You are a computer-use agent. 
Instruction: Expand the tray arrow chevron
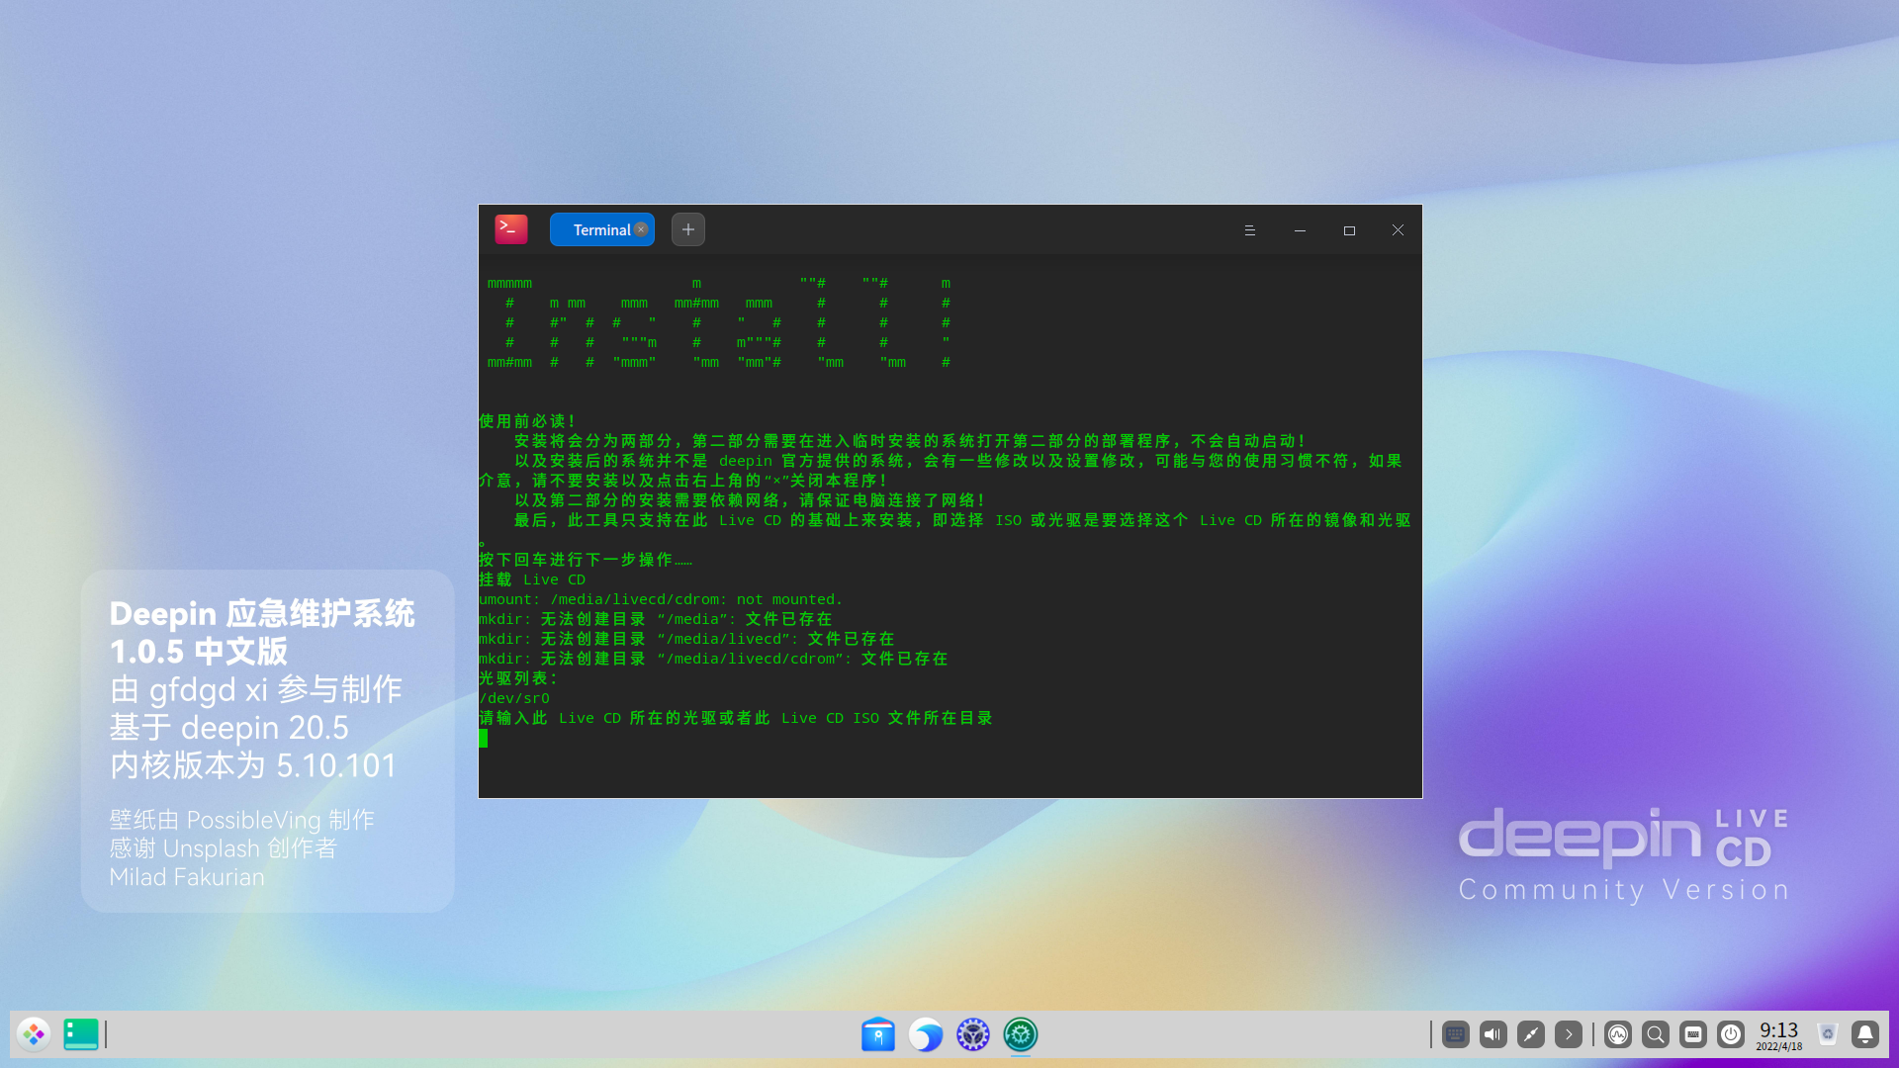click(1569, 1034)
